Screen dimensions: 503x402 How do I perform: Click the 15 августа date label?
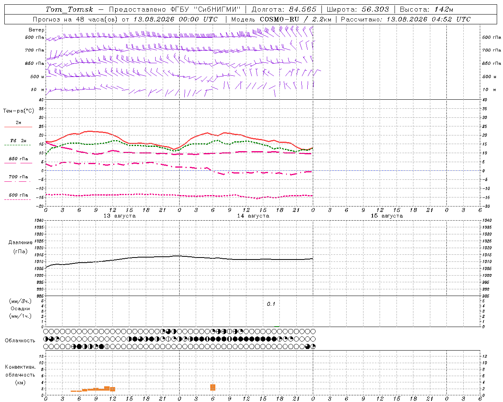coord(387,216)
